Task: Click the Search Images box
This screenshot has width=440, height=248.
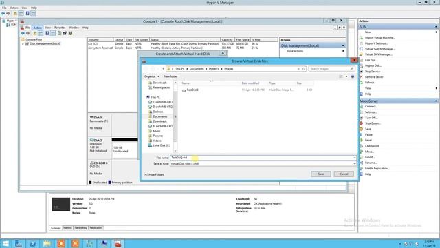Action: 331,69
